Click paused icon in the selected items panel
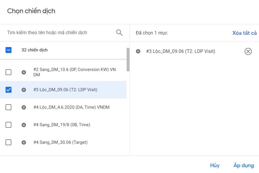The width and height of the screenshot is (259, 173). (138, 51)
